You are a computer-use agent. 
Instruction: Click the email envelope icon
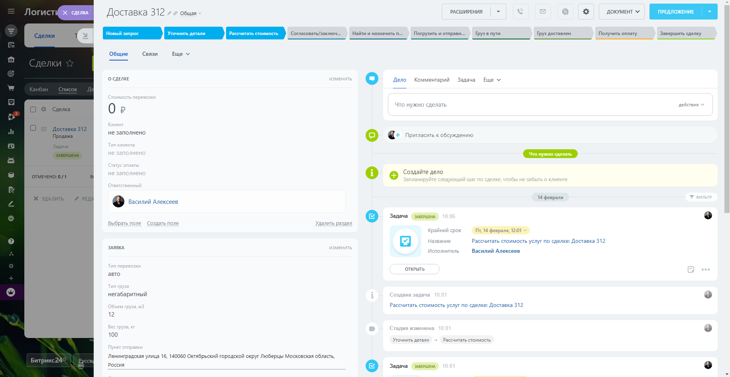[543, 12]
